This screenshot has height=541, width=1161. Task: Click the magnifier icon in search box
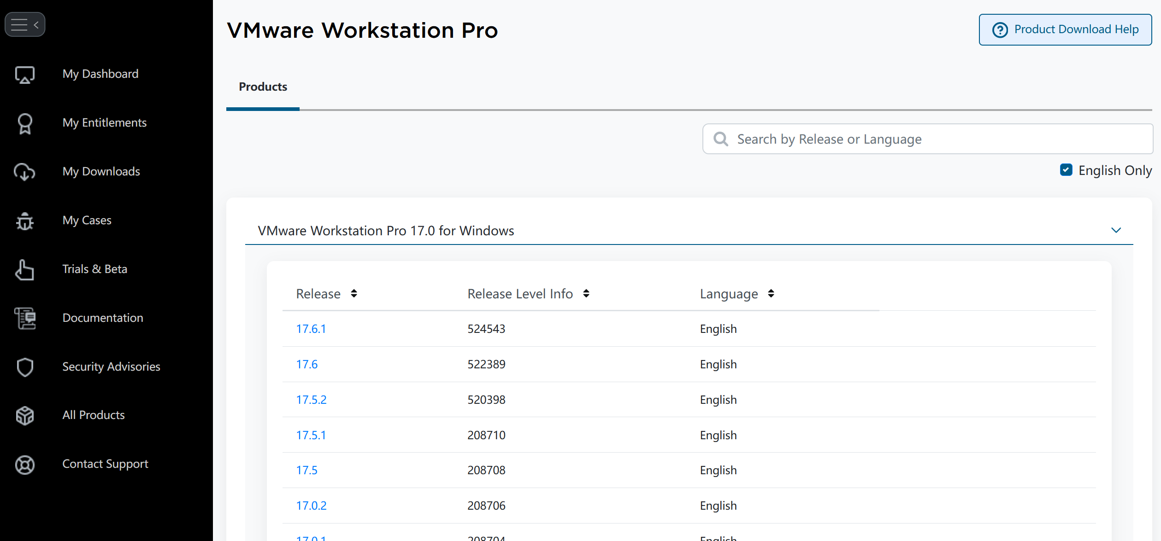pos(721,139)
